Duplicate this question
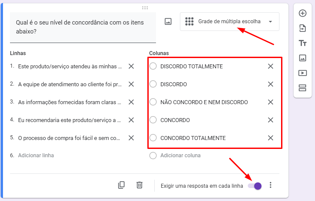This screenshot has height=201, width=315. (x=121, y=185)
